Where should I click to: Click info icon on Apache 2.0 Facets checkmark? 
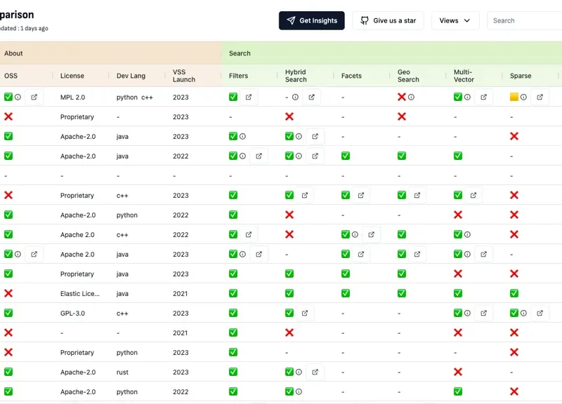click(x=353, y=234)
